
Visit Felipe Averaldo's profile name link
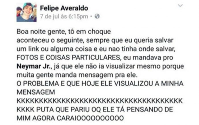coord(64,8)
